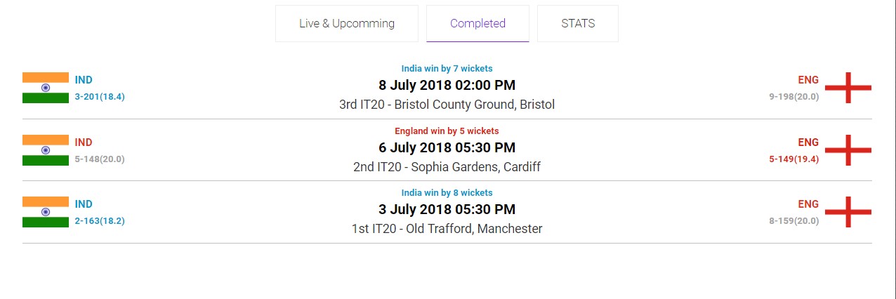
Task: Click 8 July 2018 02:00 PM match date
Action: coord(447,86)
